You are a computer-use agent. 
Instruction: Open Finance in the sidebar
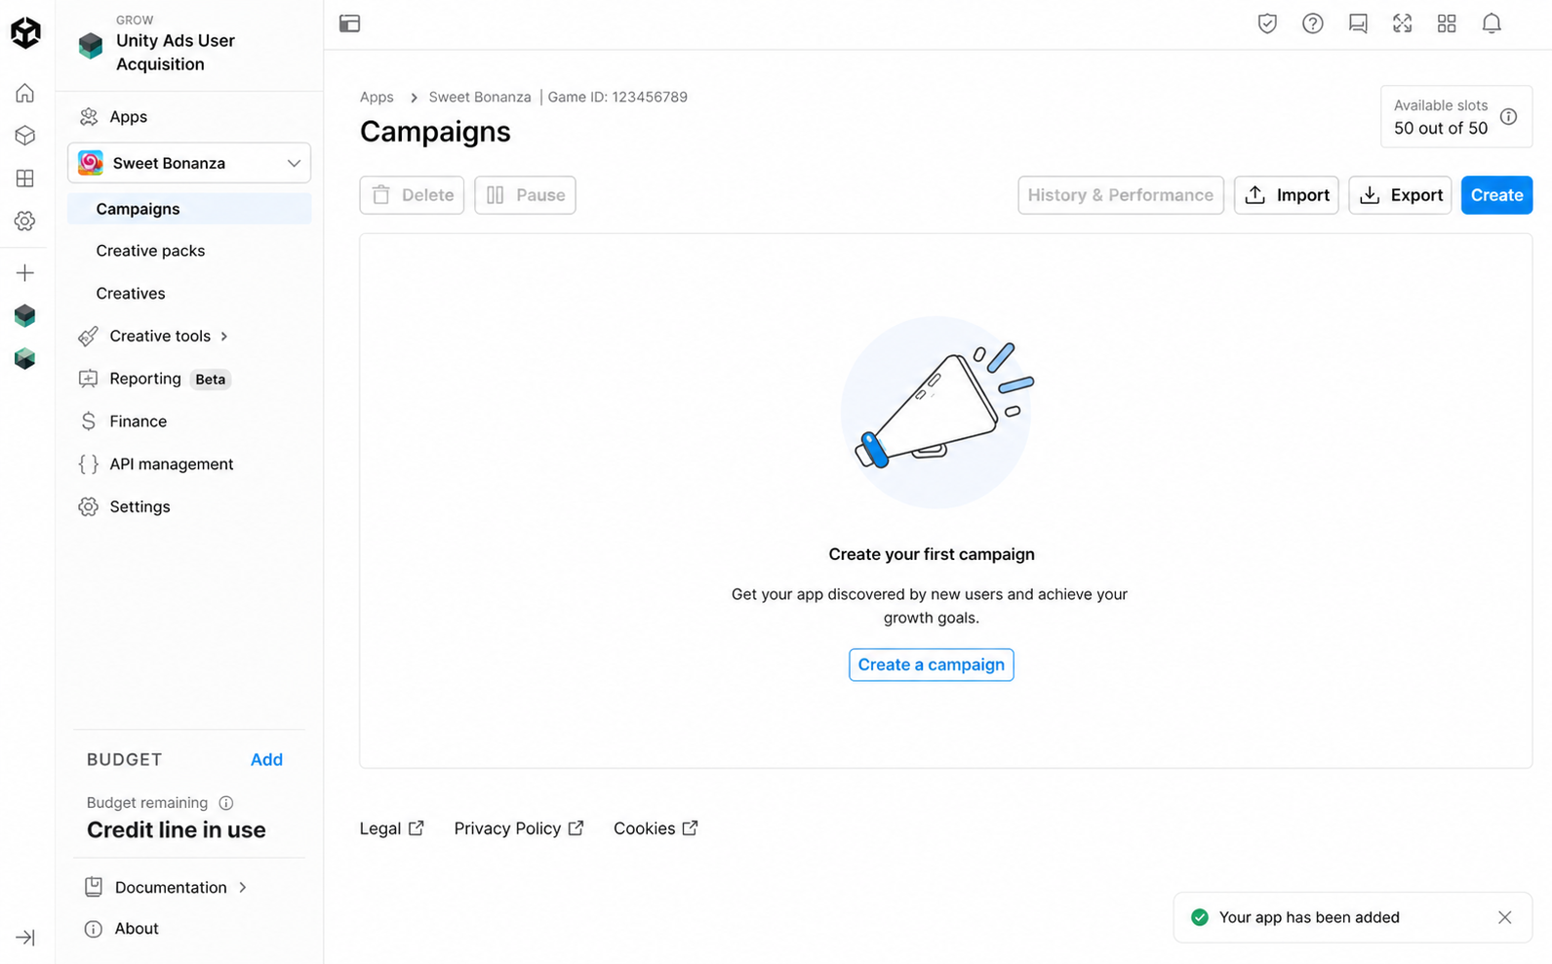[x=138, y=422]
